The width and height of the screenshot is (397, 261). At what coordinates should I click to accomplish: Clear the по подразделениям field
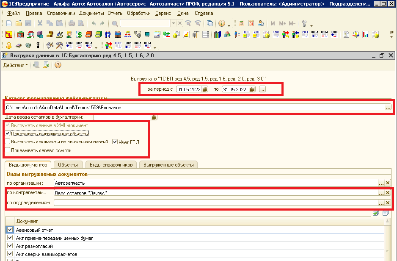pyautogui.click(x=388, y=203)
